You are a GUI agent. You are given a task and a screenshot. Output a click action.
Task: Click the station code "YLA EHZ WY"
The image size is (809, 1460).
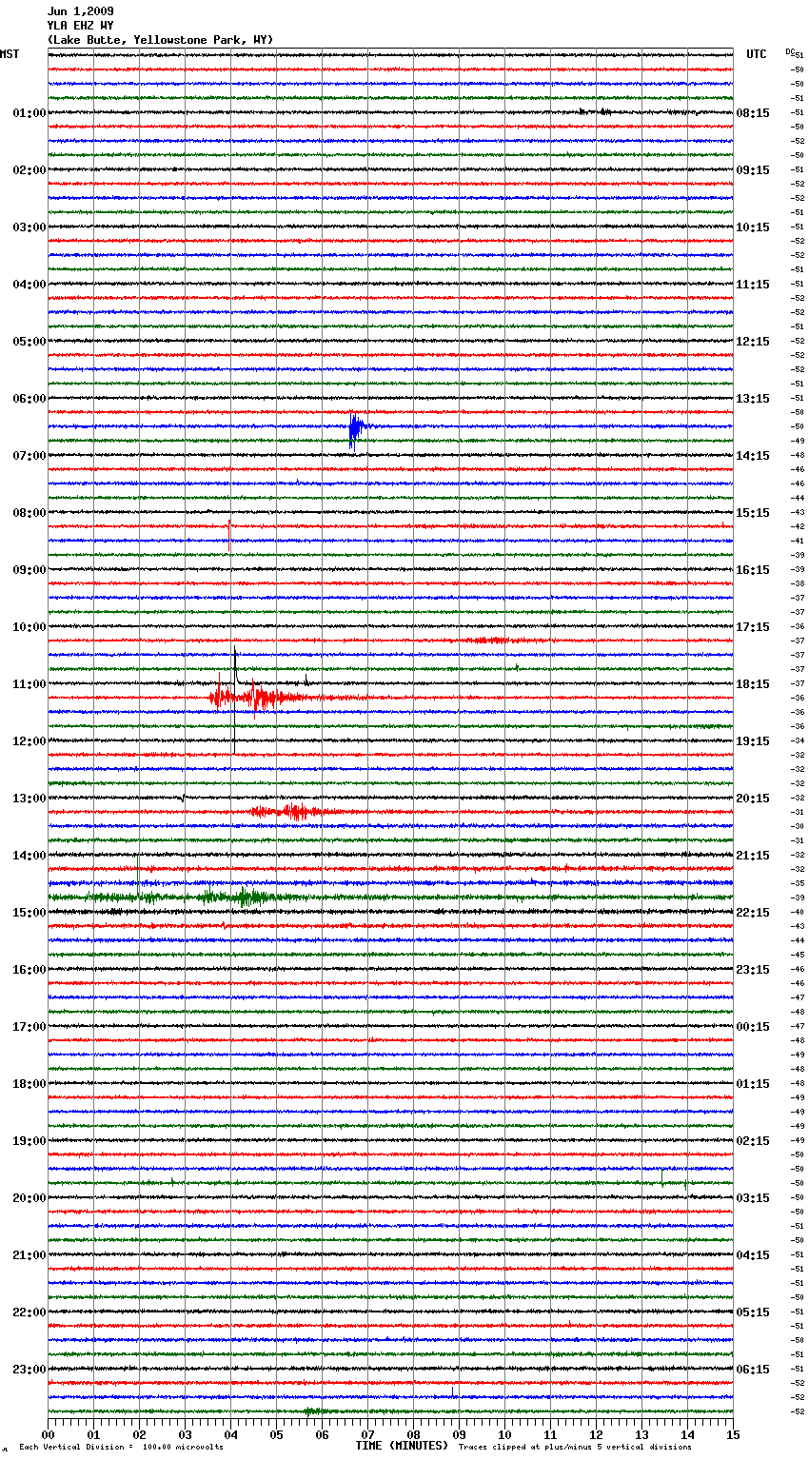coord(80,26)
